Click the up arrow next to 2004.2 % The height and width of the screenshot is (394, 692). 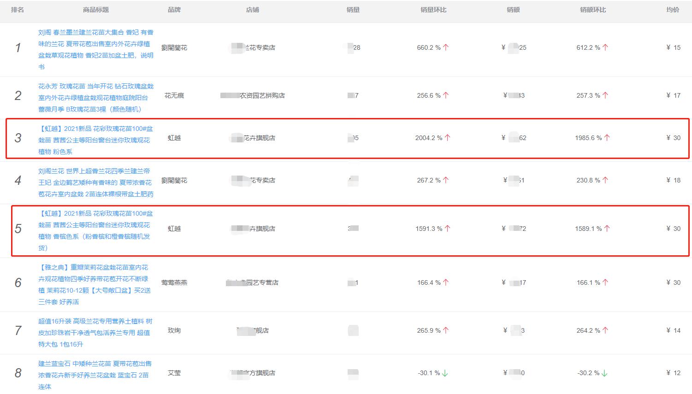click(448, 138)
